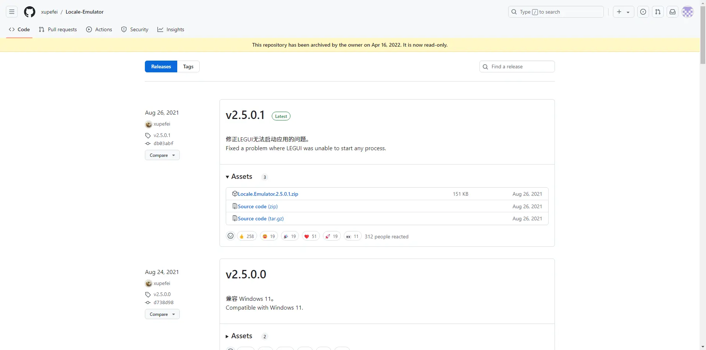Switch to the Actions tab
Screen dimensions: 706x350
99,29
